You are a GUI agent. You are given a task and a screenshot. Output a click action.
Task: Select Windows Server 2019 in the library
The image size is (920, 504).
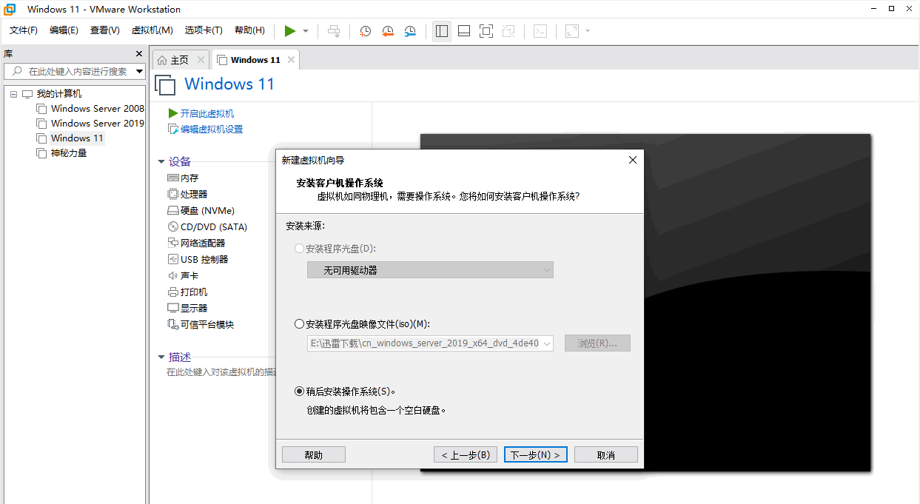tap(97, 124)
